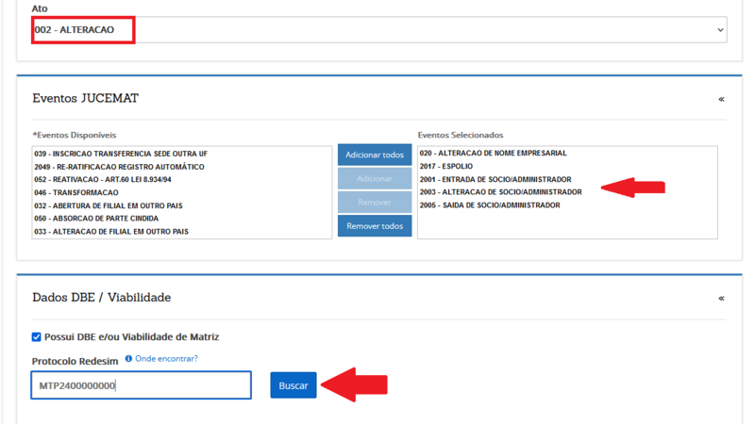This screenshot has width=755, height=424.
Task: Select 039 - Inscricao Transferencia Sede Outra UF
Action: point(120,153)
